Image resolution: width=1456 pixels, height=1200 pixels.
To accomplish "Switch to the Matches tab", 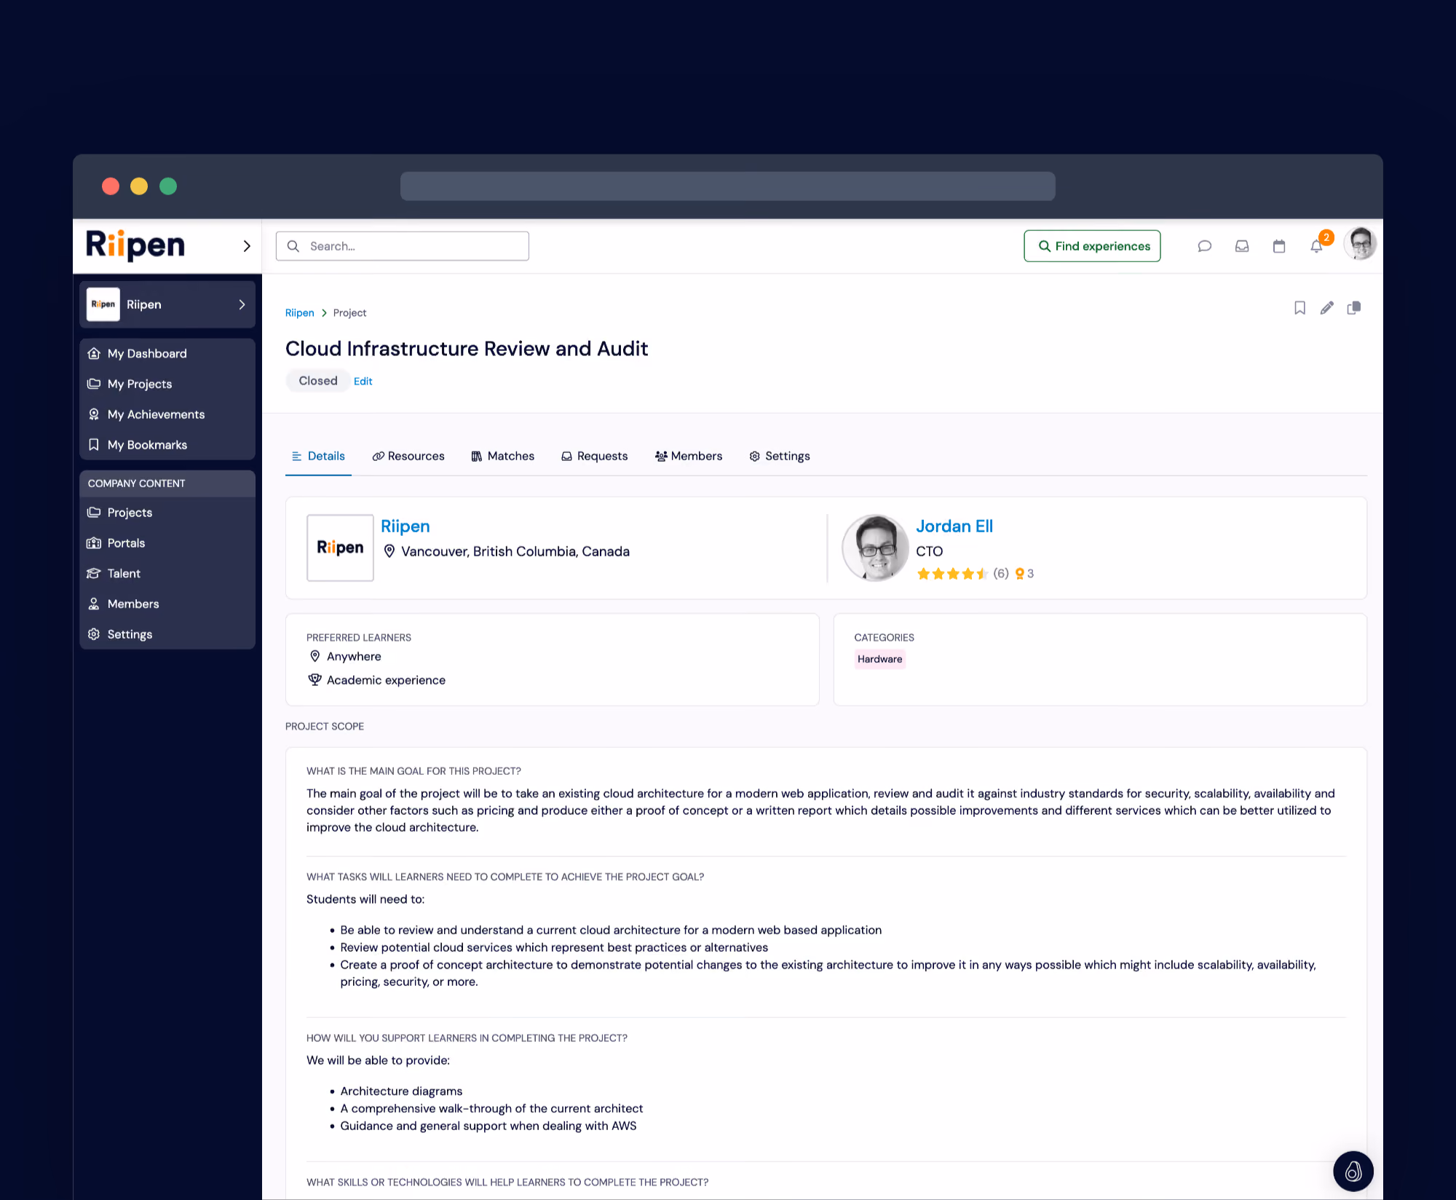I will coord(502,456).
